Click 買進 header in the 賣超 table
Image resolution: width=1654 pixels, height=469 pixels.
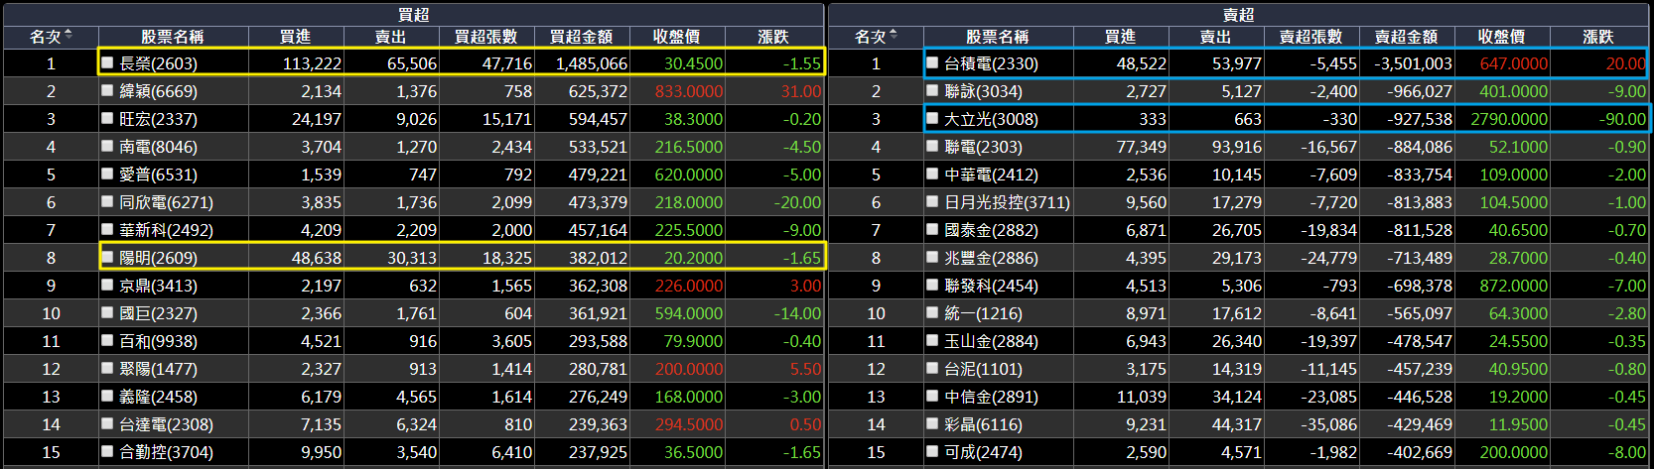[x=1121, y=37]
